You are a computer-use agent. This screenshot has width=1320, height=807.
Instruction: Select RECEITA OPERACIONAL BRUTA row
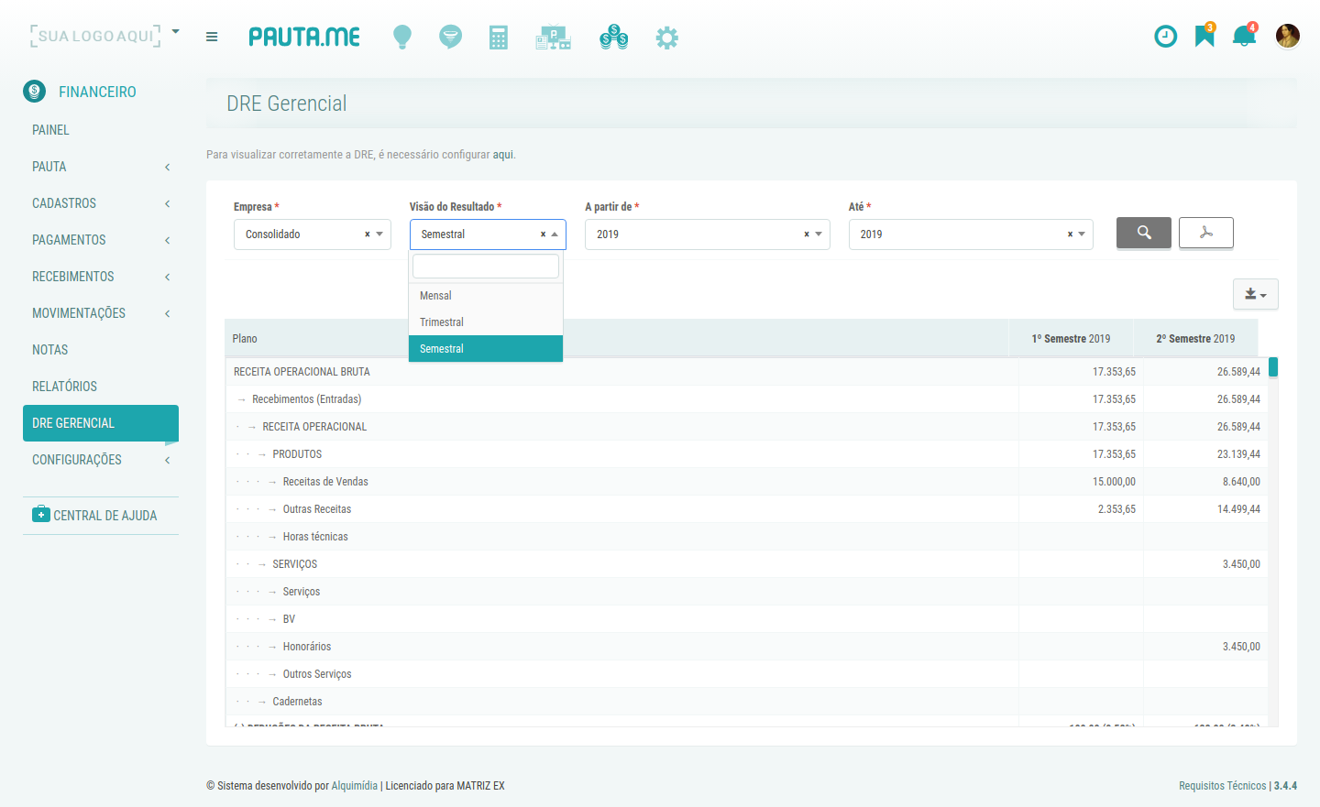pyautogui.click(x=746, y=372)
